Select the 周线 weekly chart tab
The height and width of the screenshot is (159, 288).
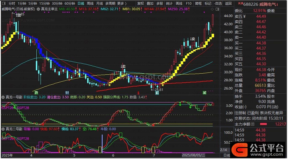(x=90, y=4)
